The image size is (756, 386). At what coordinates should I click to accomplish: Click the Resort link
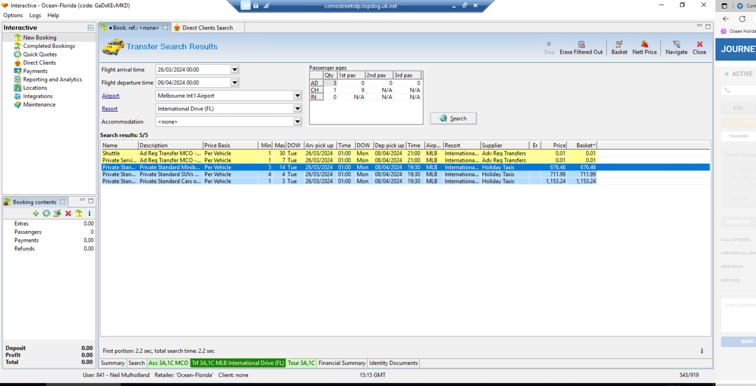point(110,109)
